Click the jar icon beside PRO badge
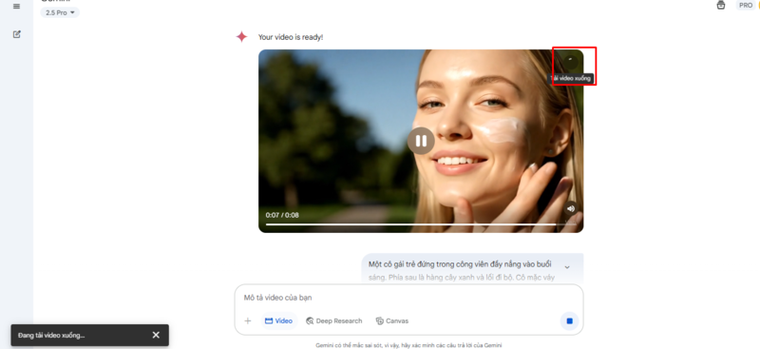The width and height of the screenshot is (760, 349). pyautogui.click(x=721, y=6)
